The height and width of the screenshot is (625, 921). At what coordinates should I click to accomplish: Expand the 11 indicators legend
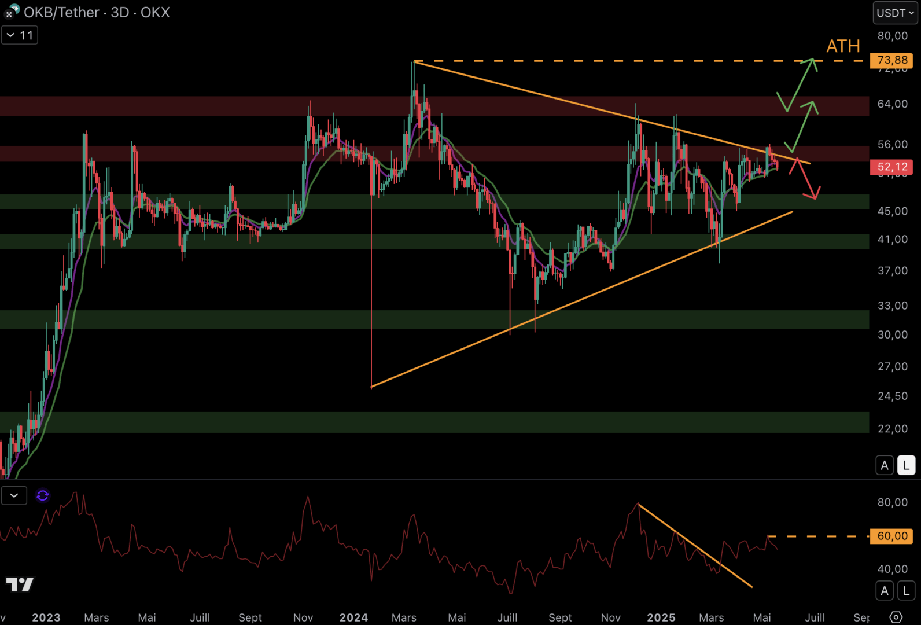point(19,35)
